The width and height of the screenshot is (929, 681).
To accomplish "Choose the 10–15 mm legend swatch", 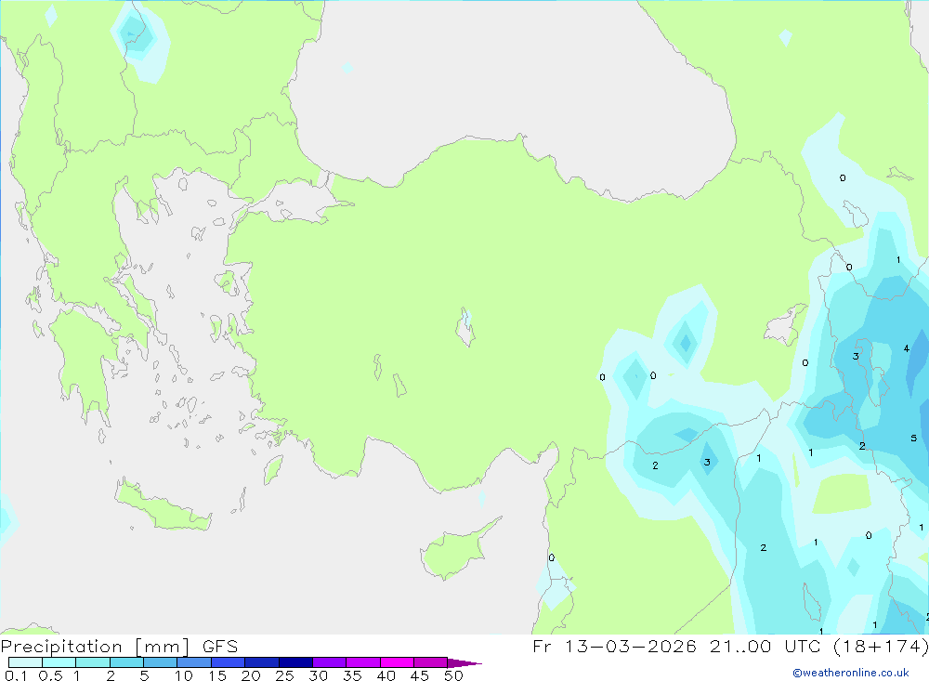I will (194, 662).
